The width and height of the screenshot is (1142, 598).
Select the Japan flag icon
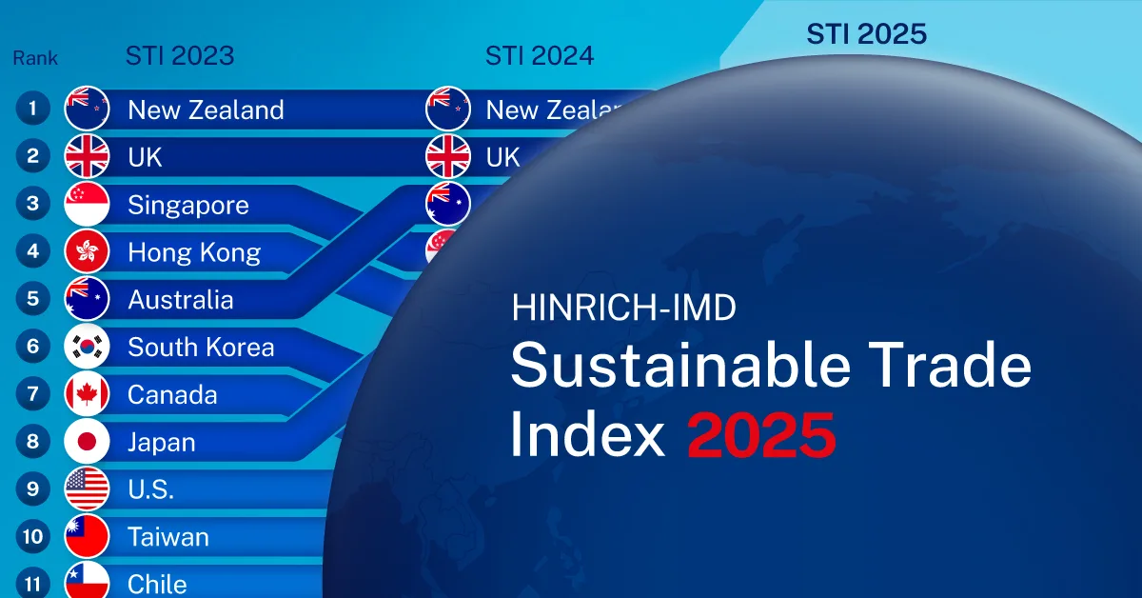click(87, 442)
